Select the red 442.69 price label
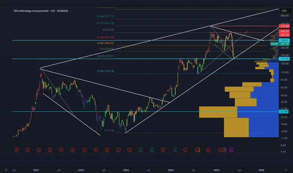 coord(285,31)
